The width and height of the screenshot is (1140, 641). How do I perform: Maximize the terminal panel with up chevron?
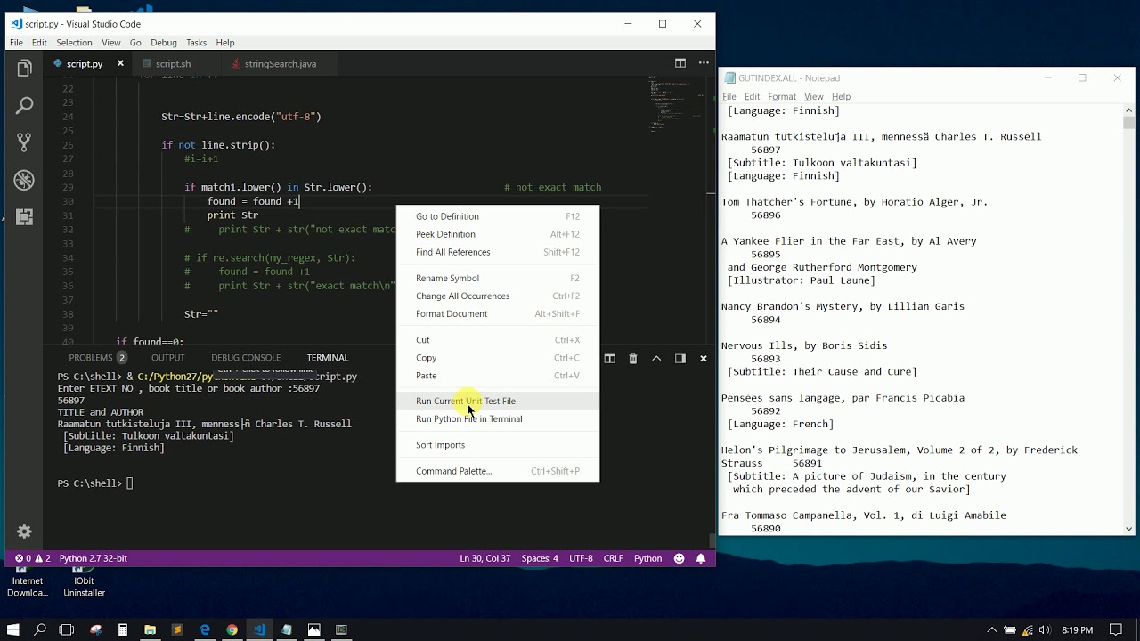click(x=656, y=358)
